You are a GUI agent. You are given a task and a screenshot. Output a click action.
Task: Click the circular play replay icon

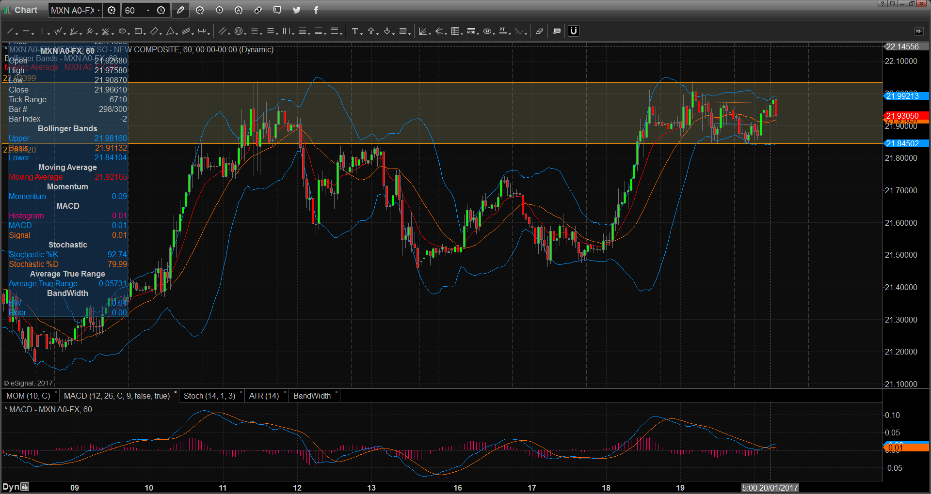pyautogui.click(x=219, y=10)
